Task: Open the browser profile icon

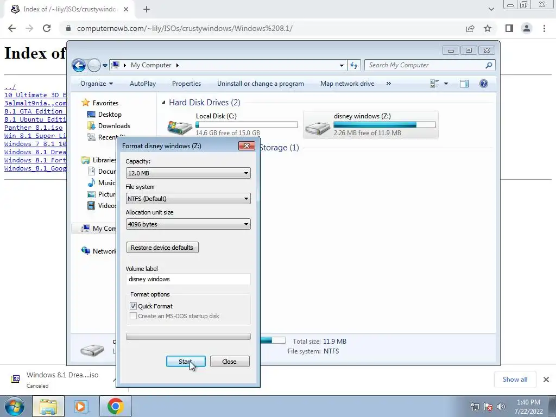Action: tap(527, 28)
